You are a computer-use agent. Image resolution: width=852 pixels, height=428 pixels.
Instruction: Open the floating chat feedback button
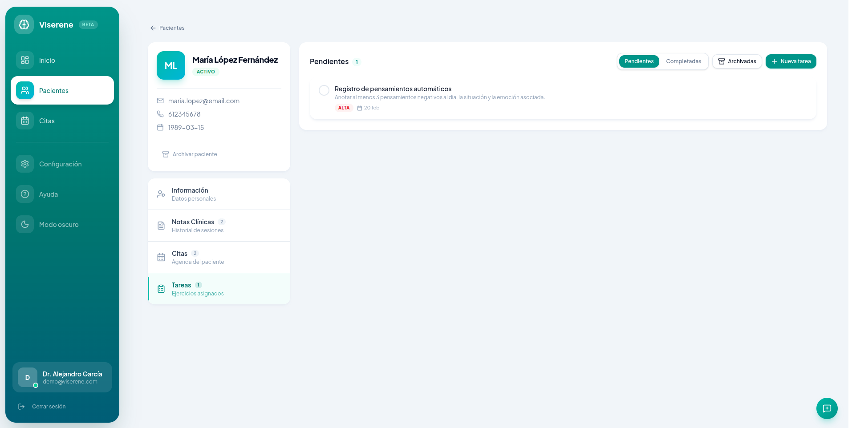pyautogui.click(x=827, y=408)
